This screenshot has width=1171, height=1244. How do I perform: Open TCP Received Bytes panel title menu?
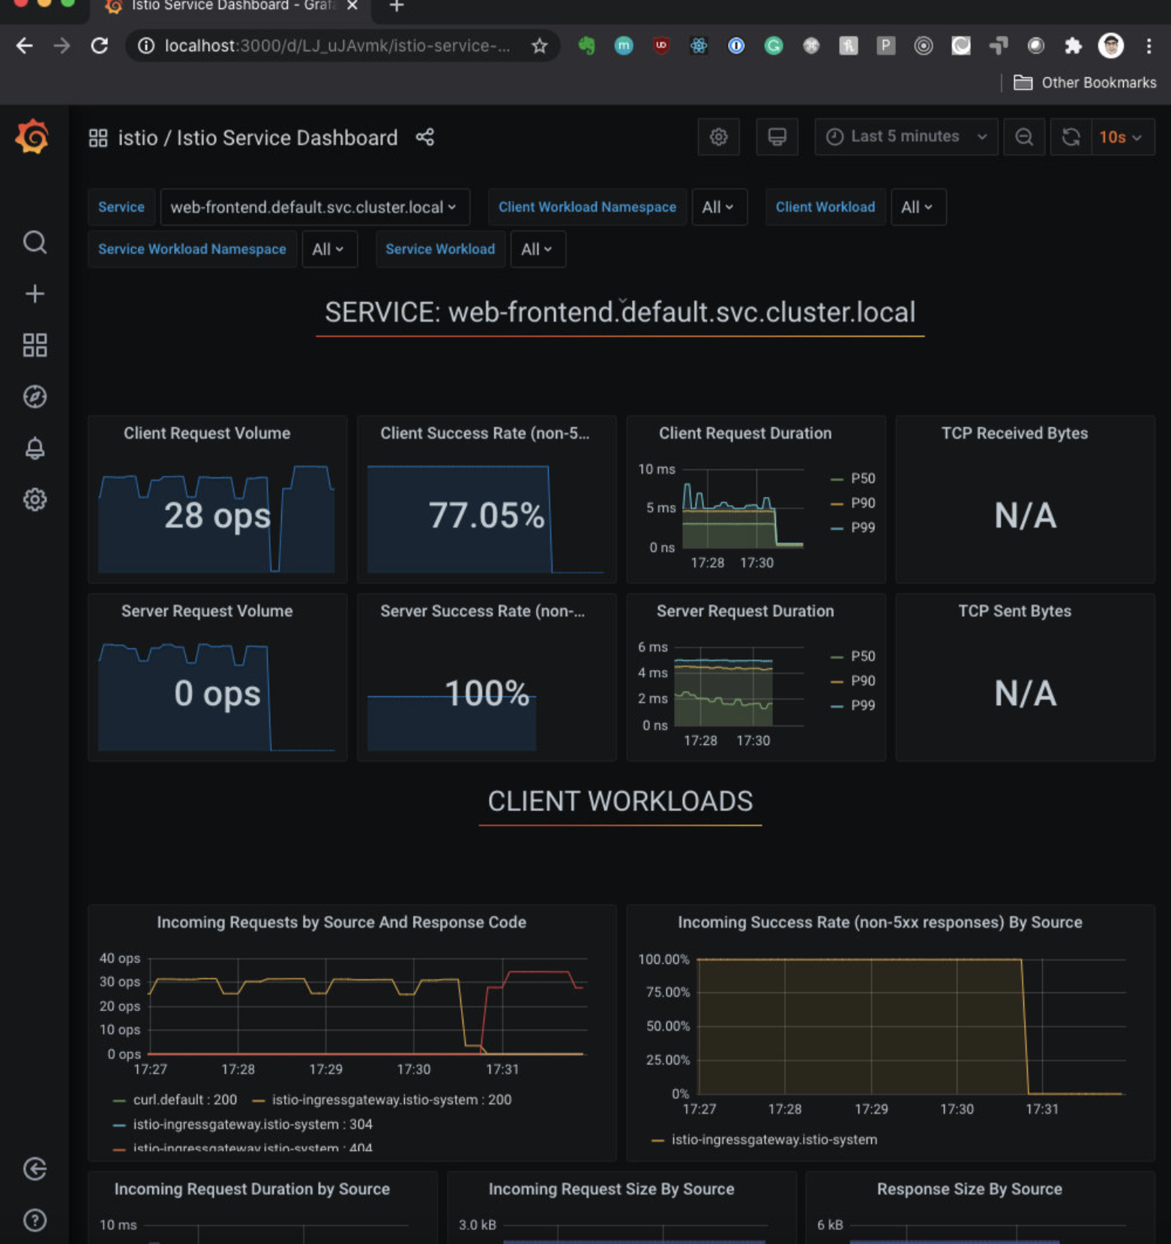point(1015,433)
